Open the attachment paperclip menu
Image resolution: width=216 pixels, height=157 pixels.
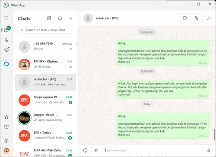[x=96, y=151]
